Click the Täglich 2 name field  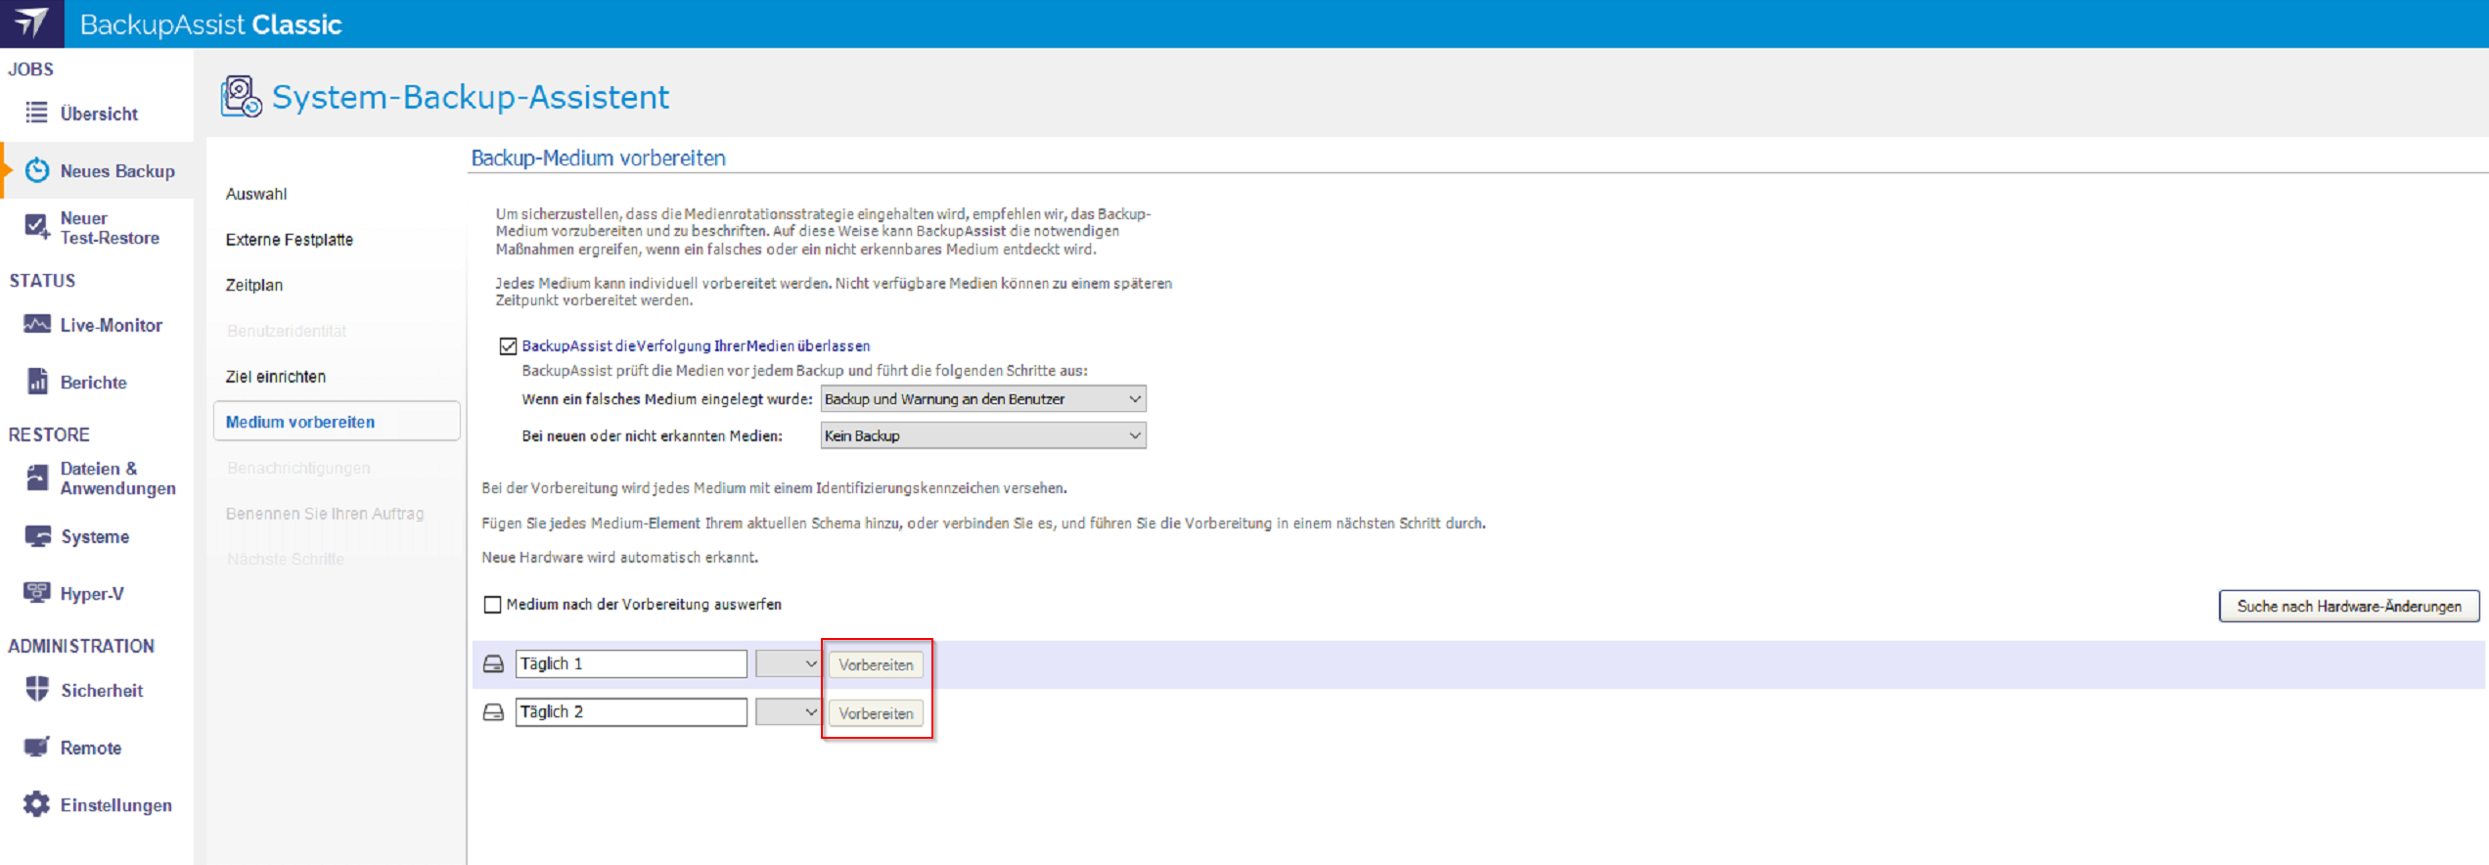[x=631, y=712]
